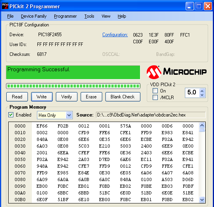
Task: Click configuration word 0623
Action: [x=138, y=35]
